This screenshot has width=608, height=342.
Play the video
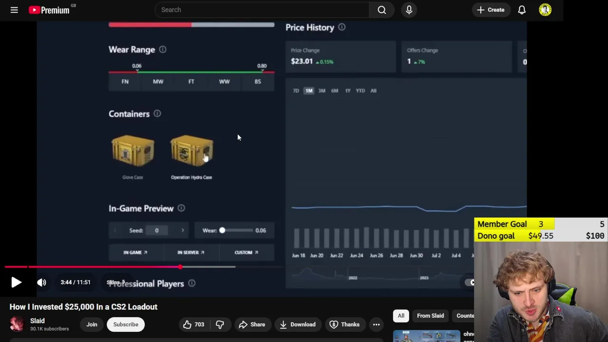coord(16,282)
